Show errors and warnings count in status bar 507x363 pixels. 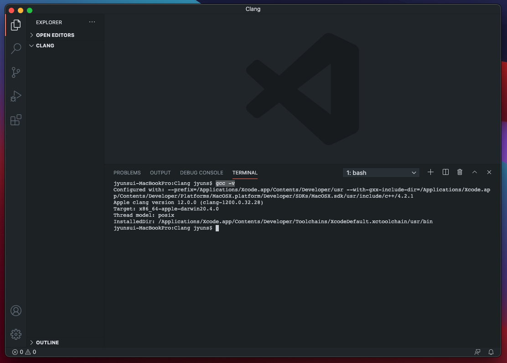(x=24, y=352)
